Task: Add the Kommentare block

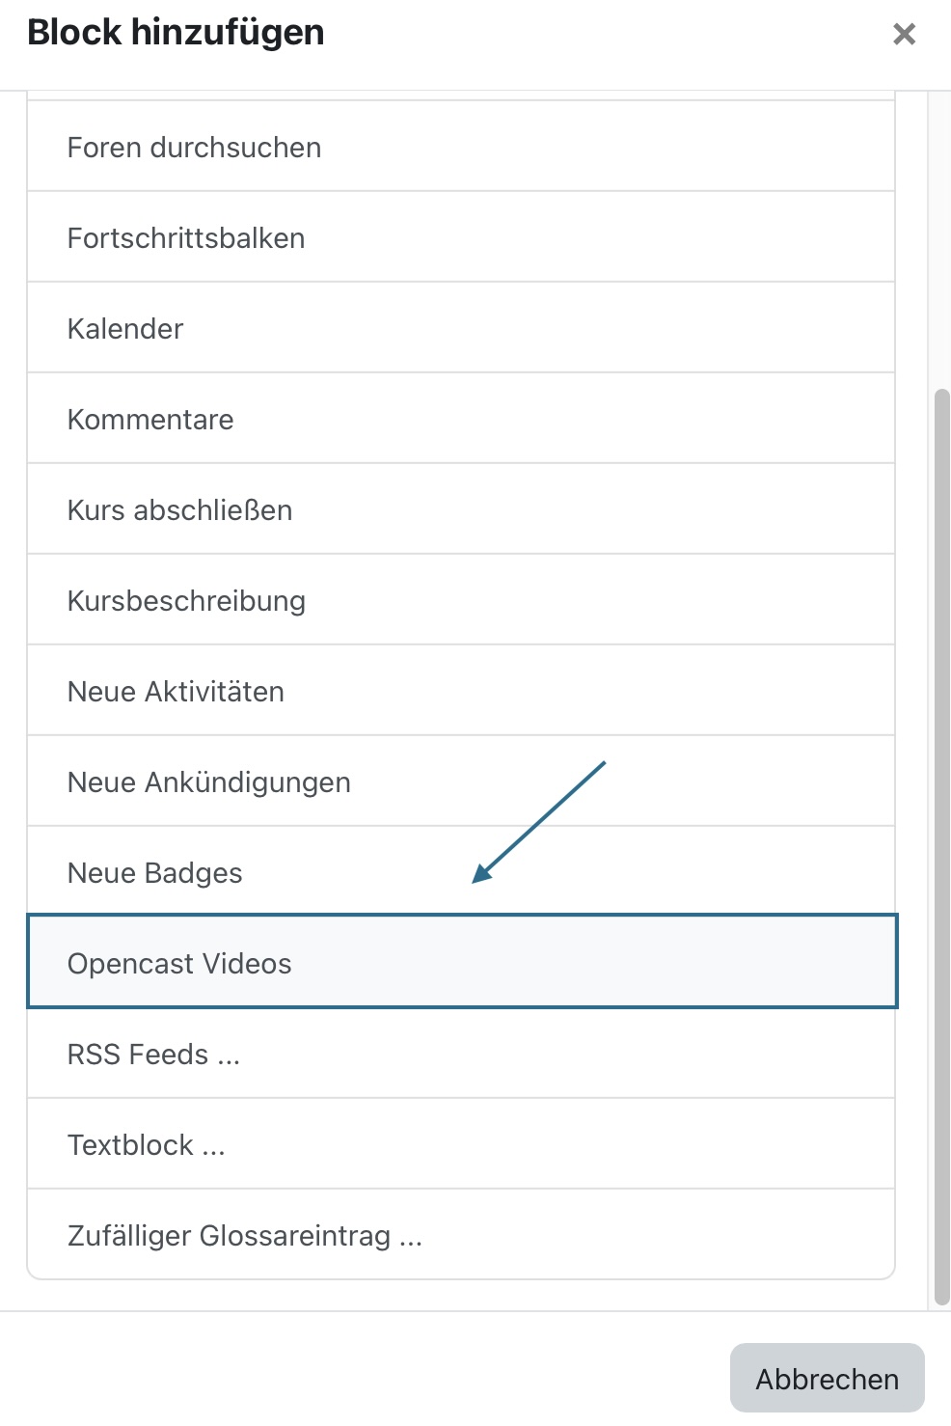Action: click(461, 419)
